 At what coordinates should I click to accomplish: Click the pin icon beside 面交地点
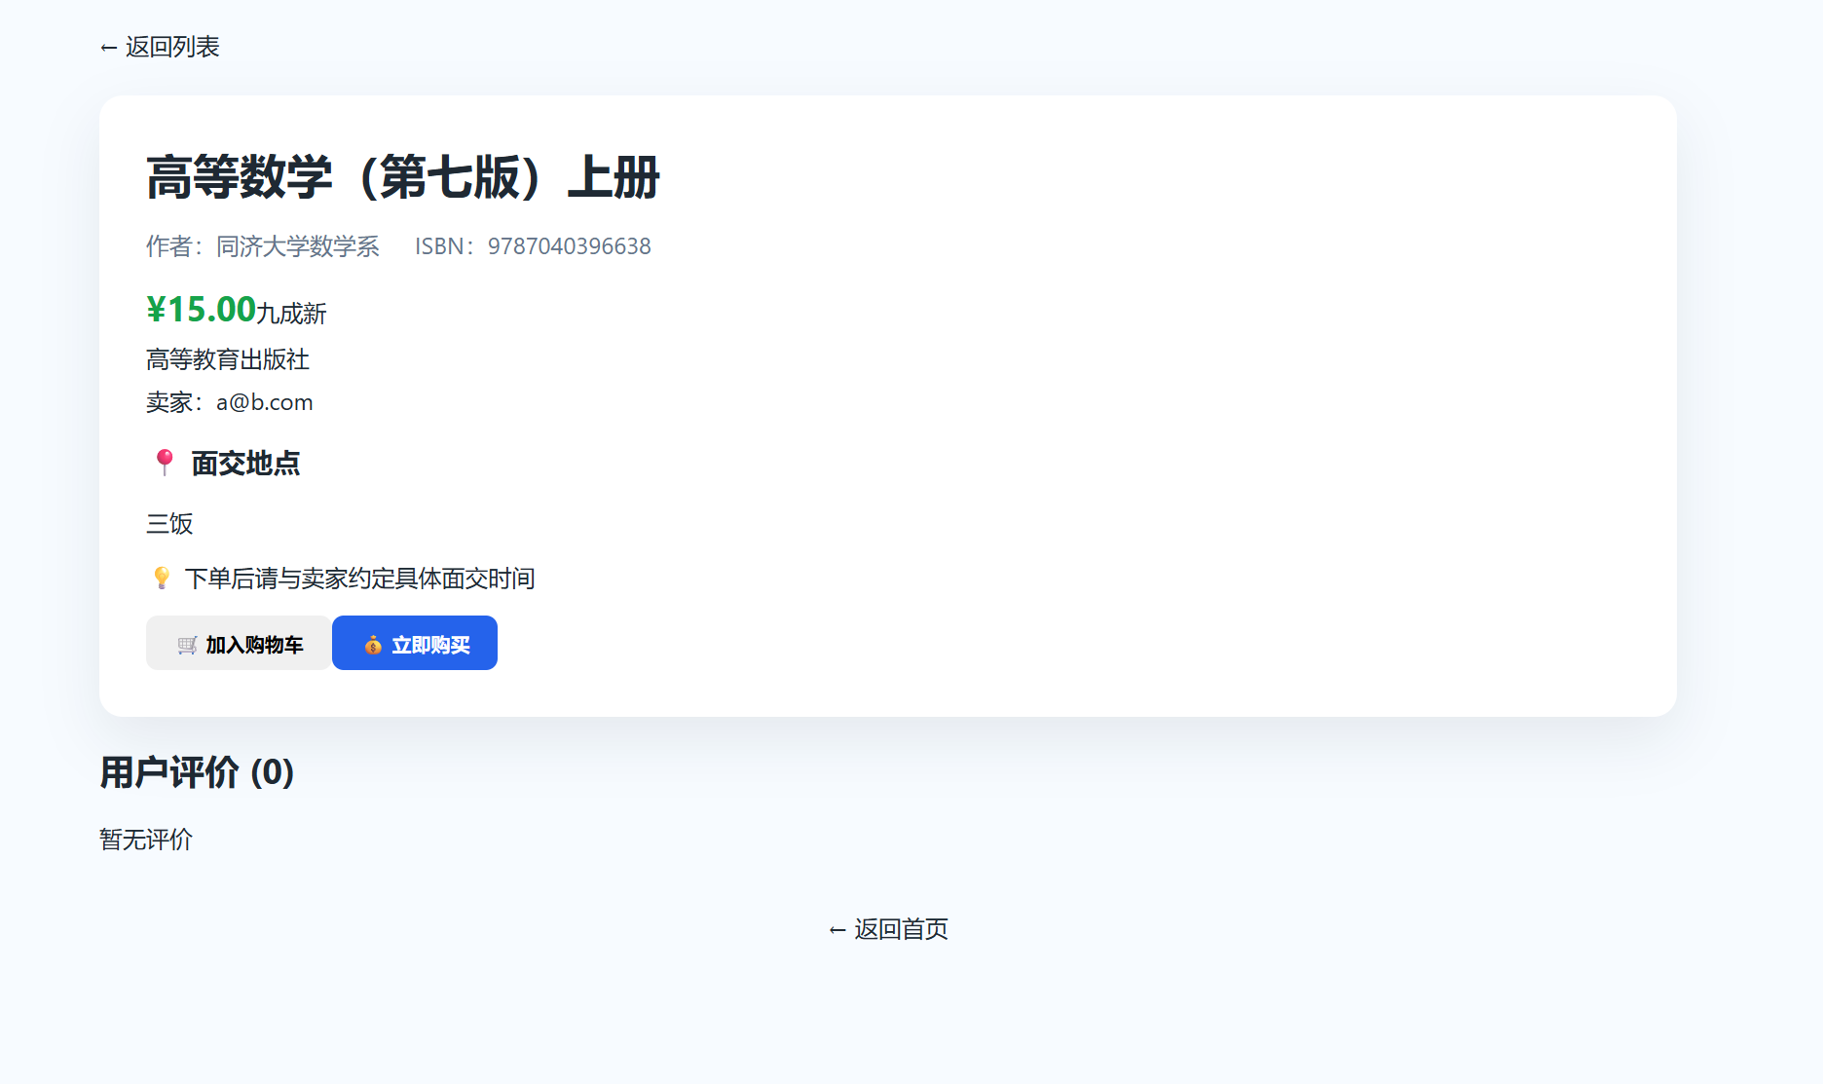[163, 463]
